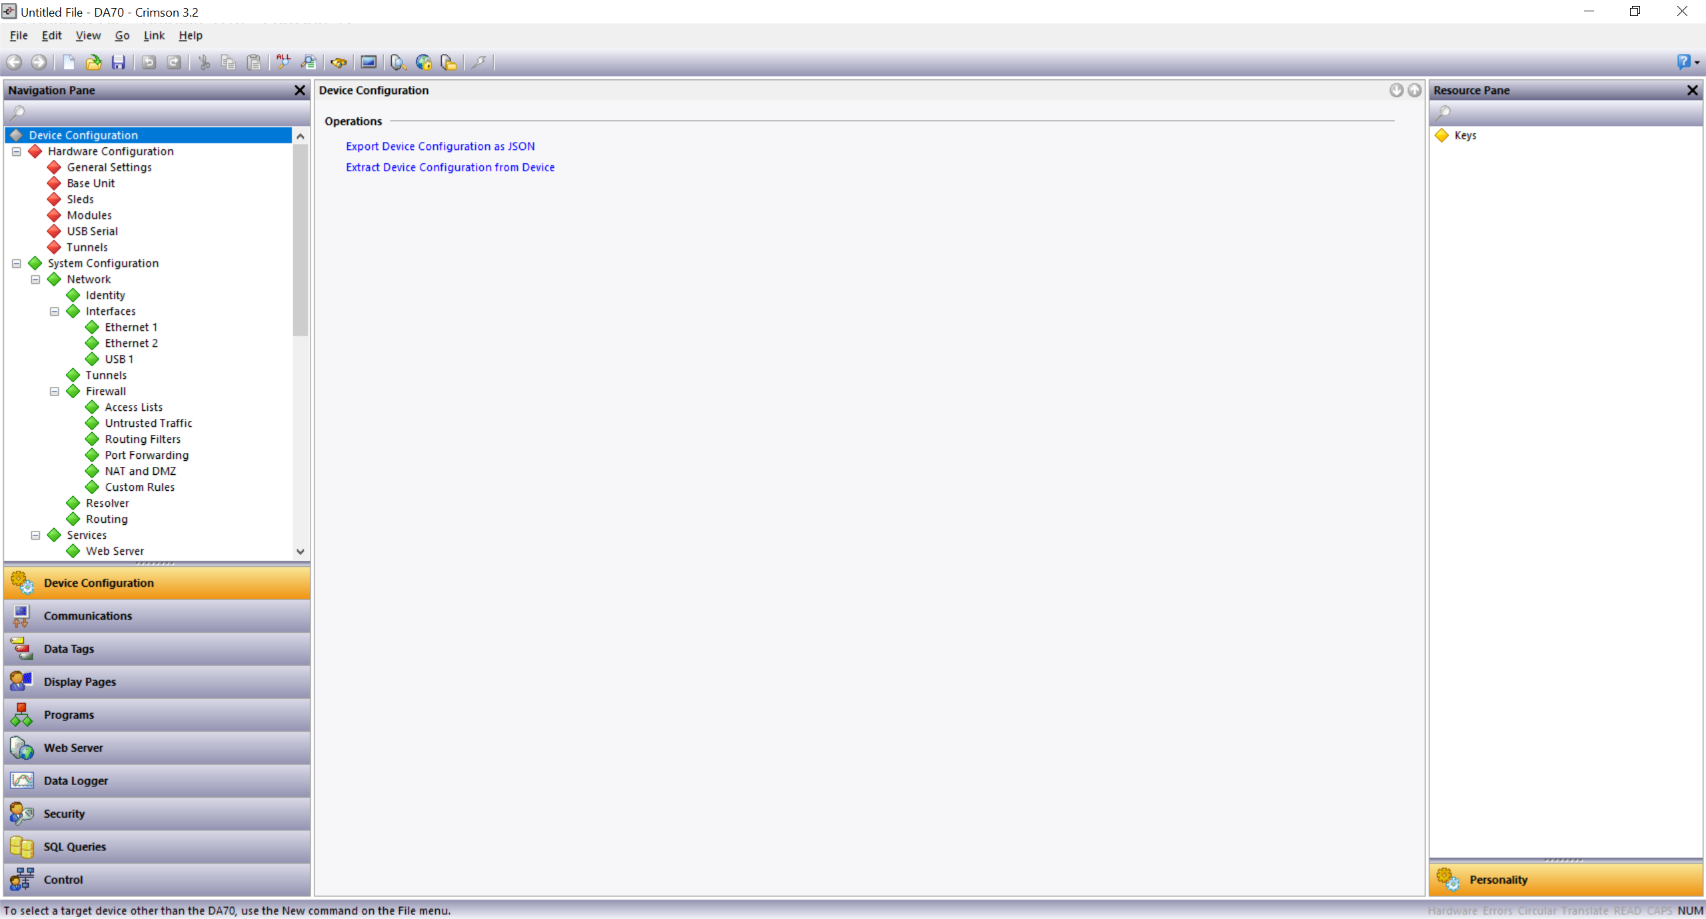The height and width of the screenshot is (919, 1706).
Task: Click the Find All magnifier icon
Action: pos(283,63)
